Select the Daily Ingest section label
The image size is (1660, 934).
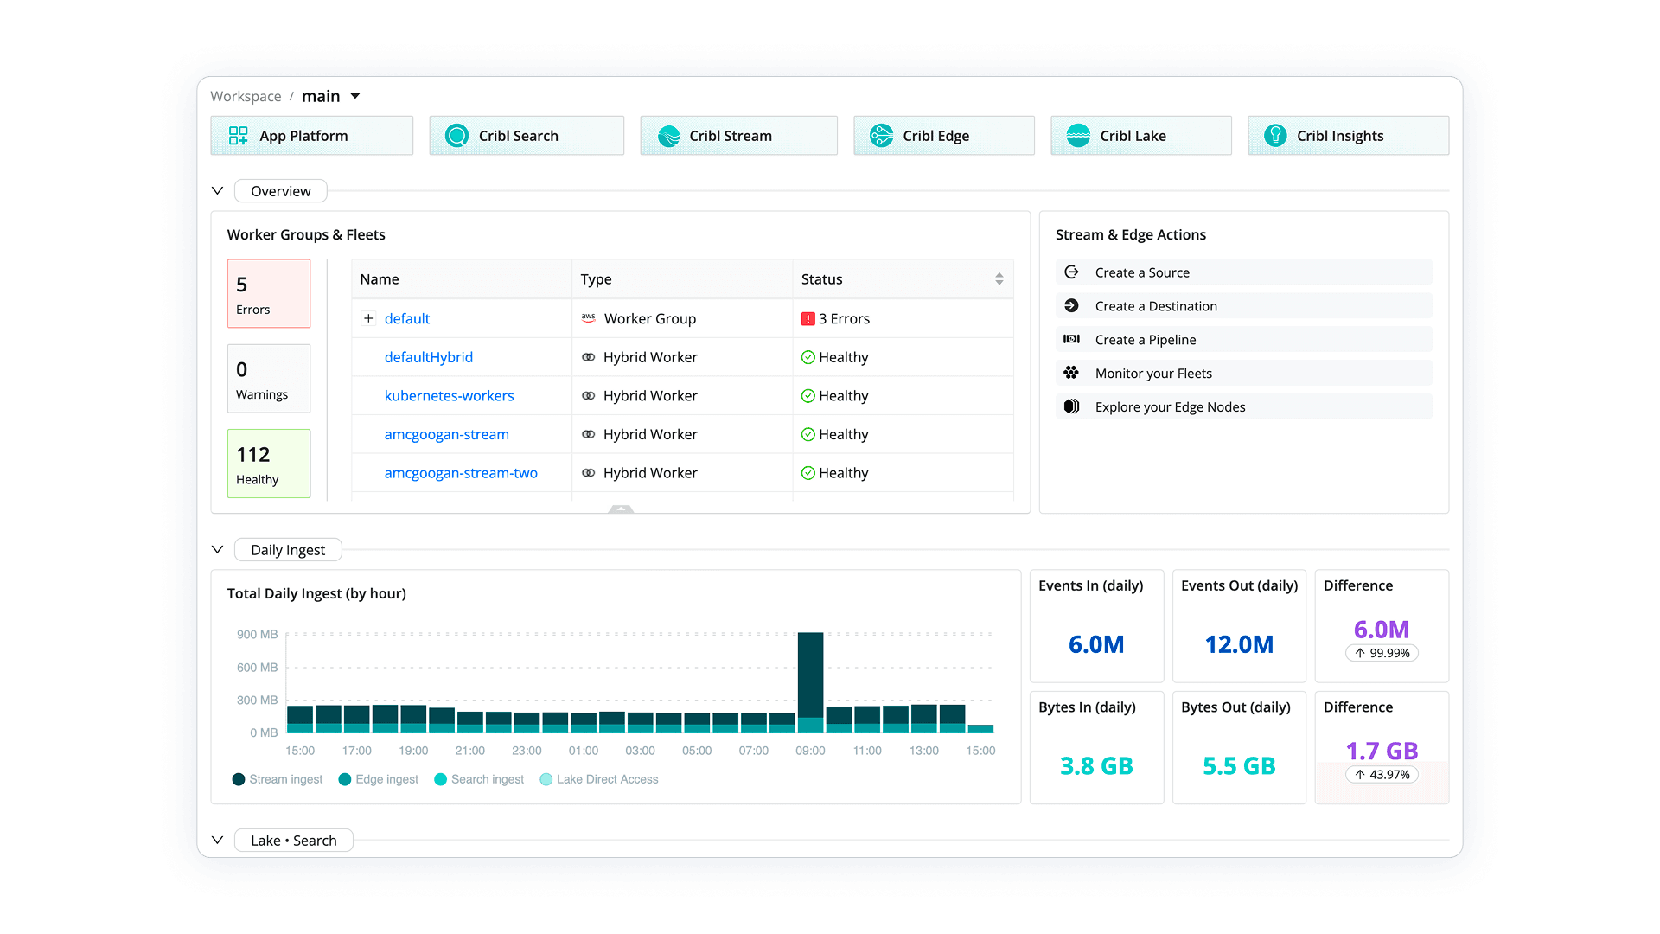(x=288, y=550)
